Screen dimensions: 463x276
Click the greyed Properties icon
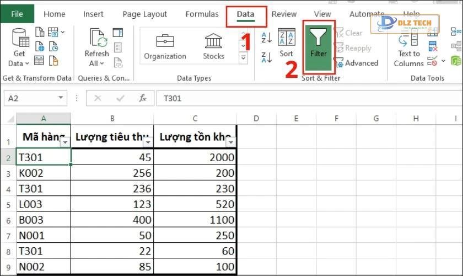(x=118, y=47)
